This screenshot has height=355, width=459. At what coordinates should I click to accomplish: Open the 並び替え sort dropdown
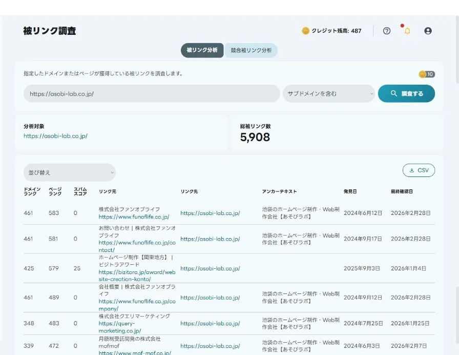tap(70, 172)
